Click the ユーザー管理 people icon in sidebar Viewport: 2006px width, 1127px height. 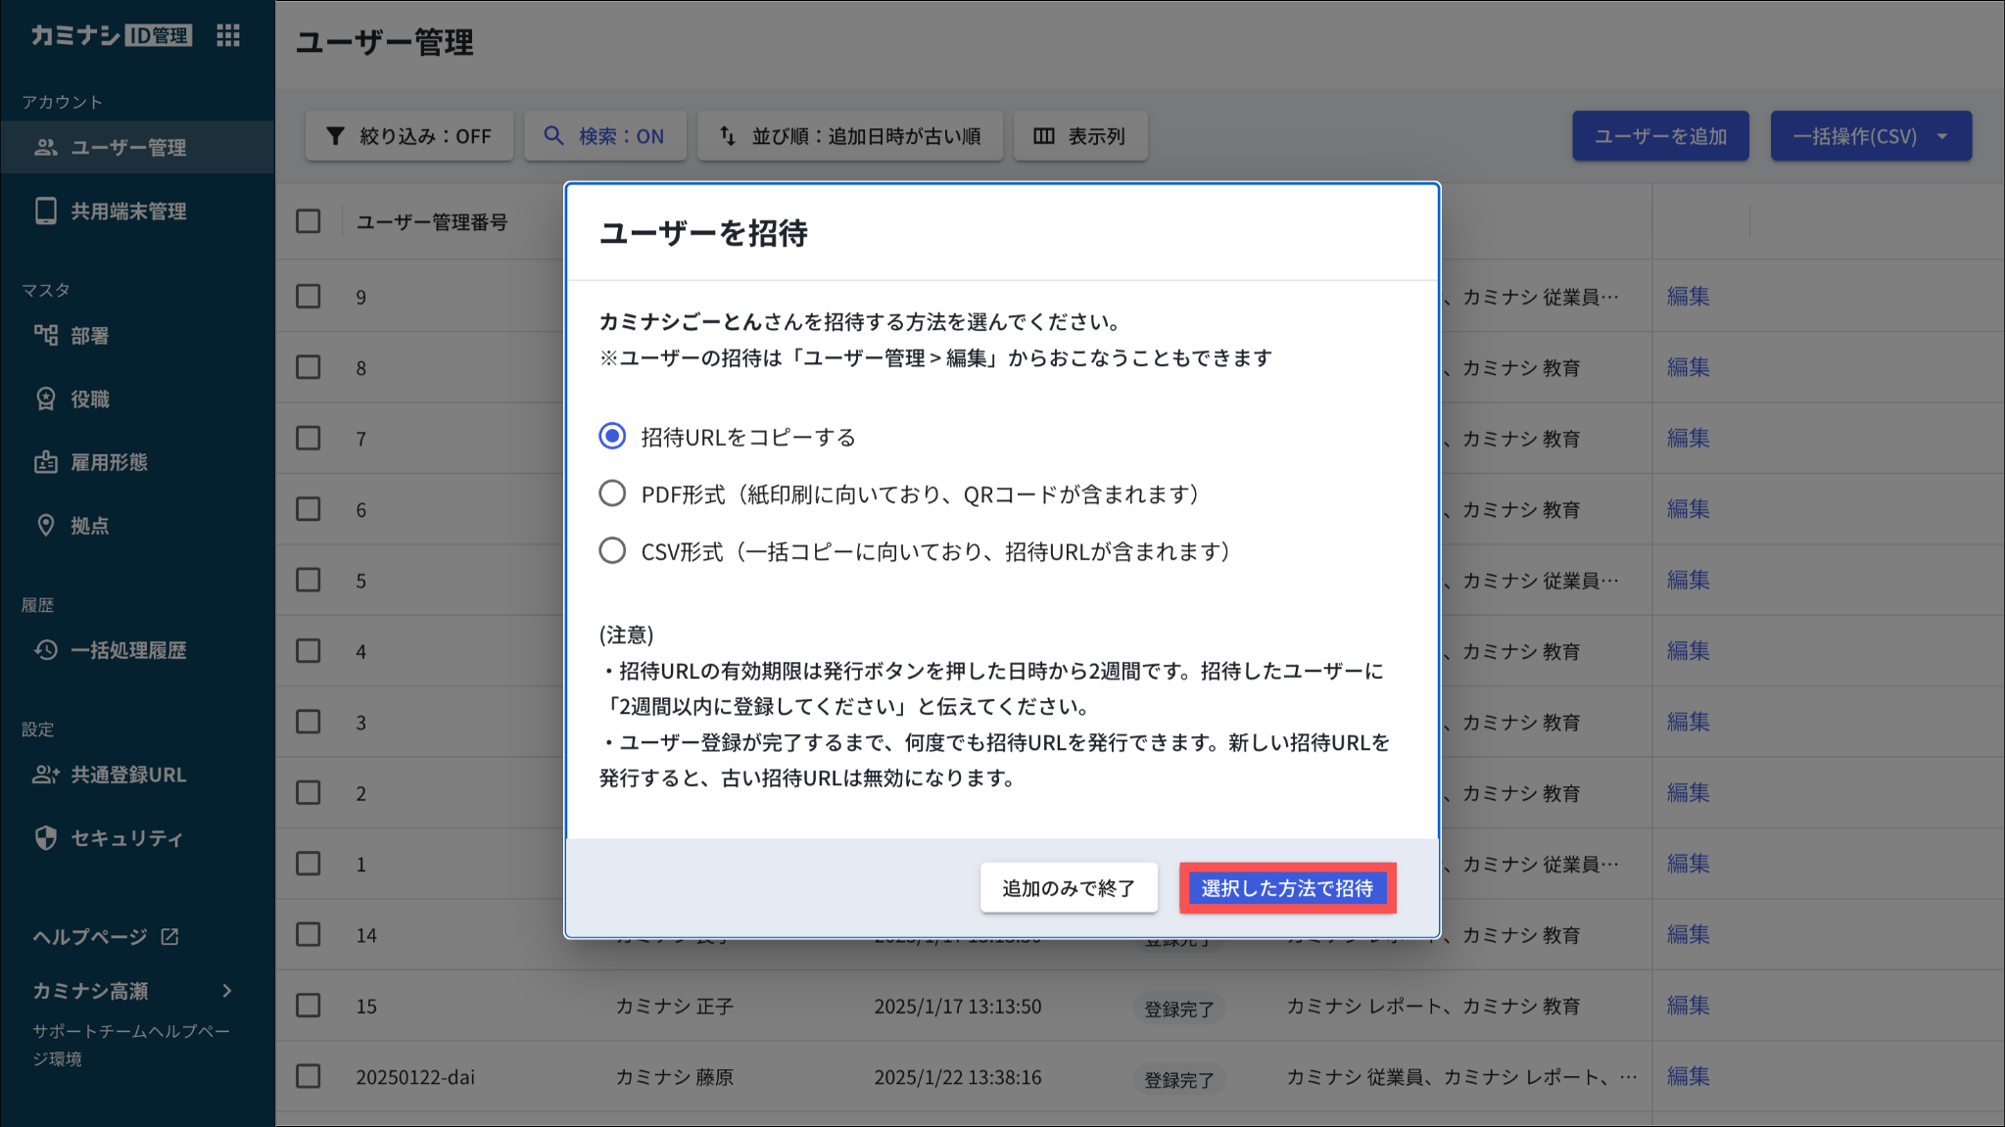pos(46,148)
